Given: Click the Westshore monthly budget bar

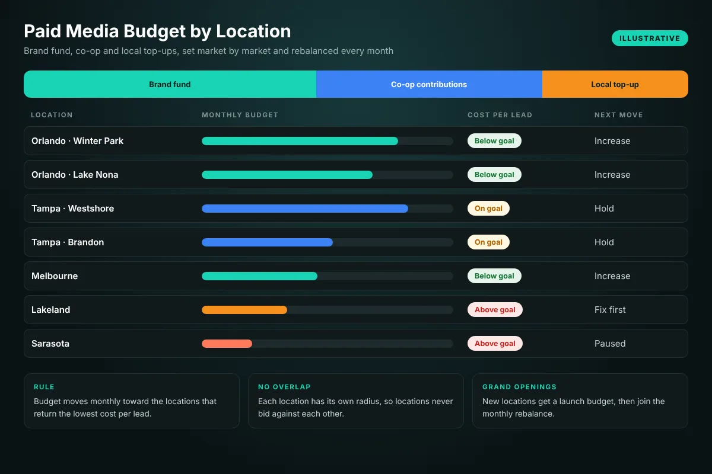Looking at the screenshot, I should coord(328,209).
